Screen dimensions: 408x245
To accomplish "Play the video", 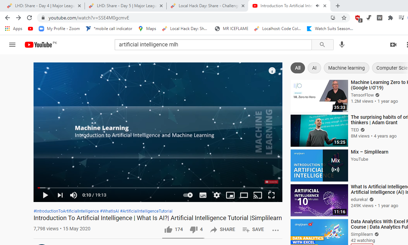I will click(x=45, y=195).
